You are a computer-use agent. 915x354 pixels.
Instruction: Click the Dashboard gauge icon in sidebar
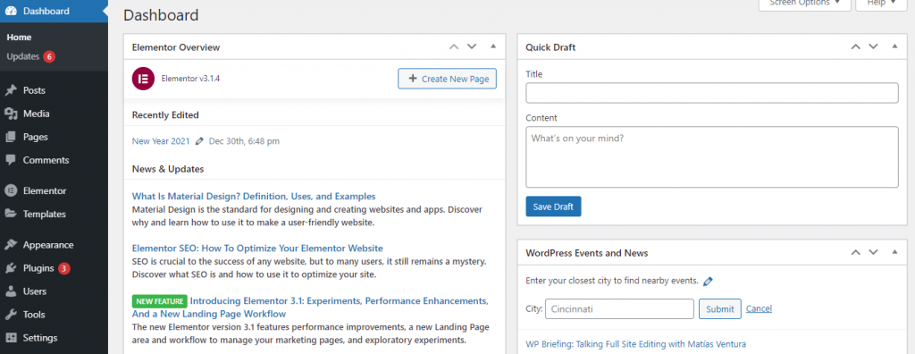[11, 11]
